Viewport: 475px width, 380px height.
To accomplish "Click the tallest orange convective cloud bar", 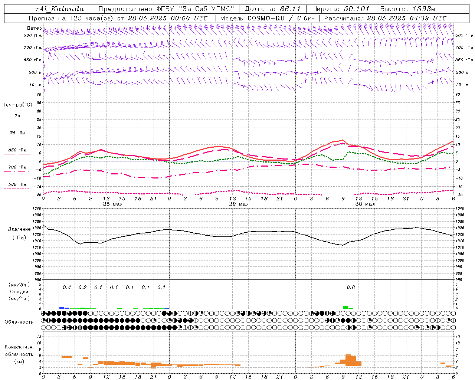I will click(348, 360).
